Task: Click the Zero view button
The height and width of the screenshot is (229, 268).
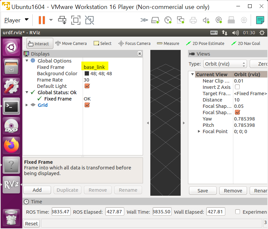Action: (259, 64)
